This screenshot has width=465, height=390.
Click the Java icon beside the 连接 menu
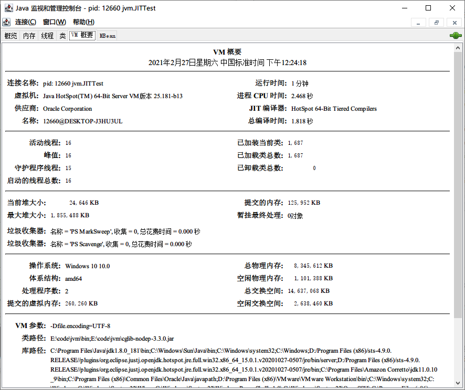(x=6, y=22)
